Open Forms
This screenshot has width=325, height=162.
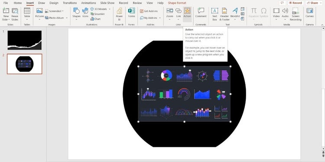(x=131, y=13)
